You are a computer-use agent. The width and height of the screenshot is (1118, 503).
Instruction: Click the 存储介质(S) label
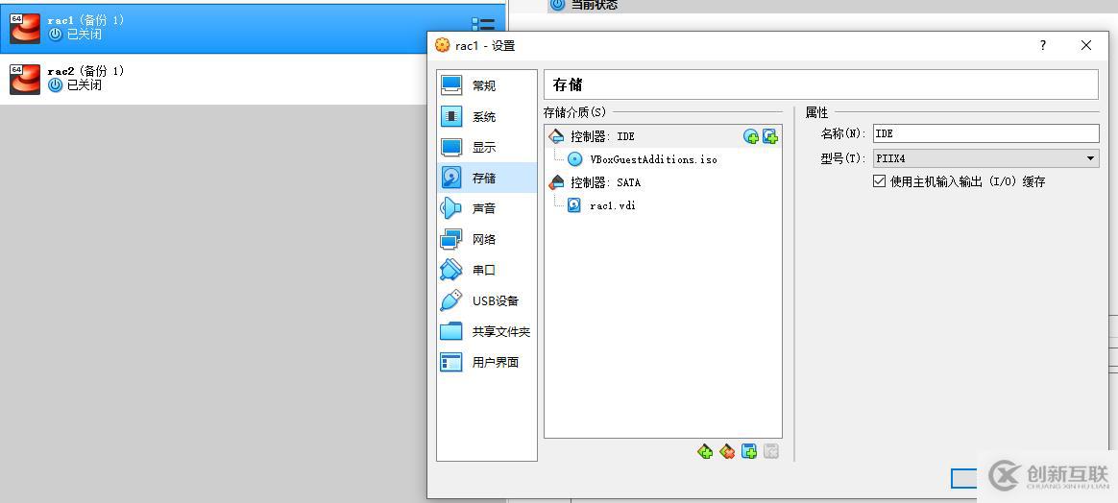click(574, 112)
